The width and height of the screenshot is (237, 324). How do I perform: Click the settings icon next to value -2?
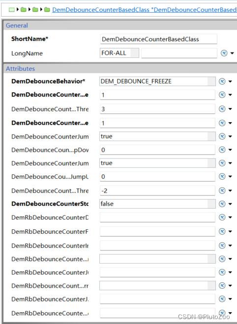[222, 190]
